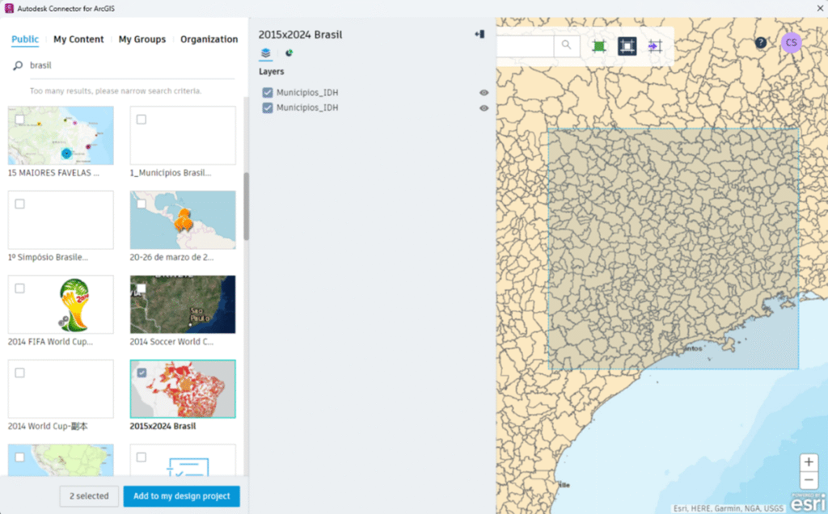Open the 15 MAIORES FAVELAS thumbnail
The height and width of the screenshot is (514, 828).
pyautogui.click(x=61, y=136)
